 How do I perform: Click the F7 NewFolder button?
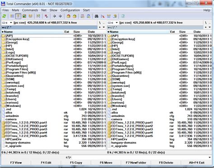click(136, 163)
